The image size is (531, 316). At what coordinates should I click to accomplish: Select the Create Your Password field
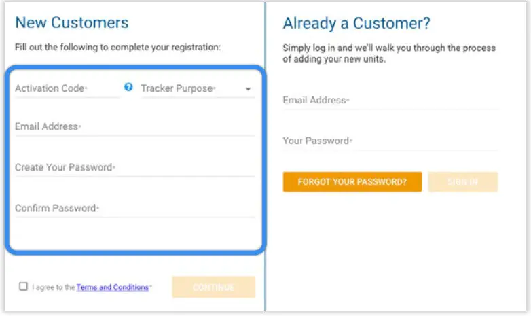[x=134, y=167]
